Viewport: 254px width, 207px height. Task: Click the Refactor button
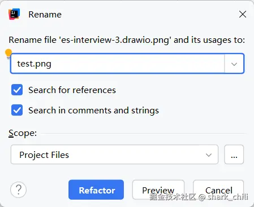[96, 190]
